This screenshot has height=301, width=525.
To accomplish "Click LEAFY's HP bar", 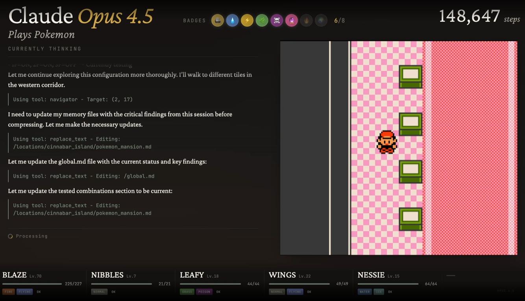I will click(210, 284).
